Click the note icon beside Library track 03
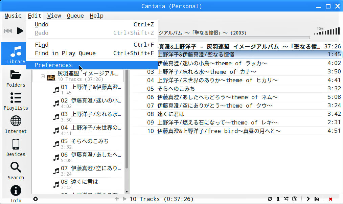Image resolution: width=343 pixels, height=204 pixels. pos(56,117)
